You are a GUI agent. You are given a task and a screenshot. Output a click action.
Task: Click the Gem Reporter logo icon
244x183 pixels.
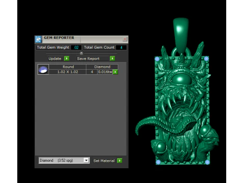(x=38, y=39)
